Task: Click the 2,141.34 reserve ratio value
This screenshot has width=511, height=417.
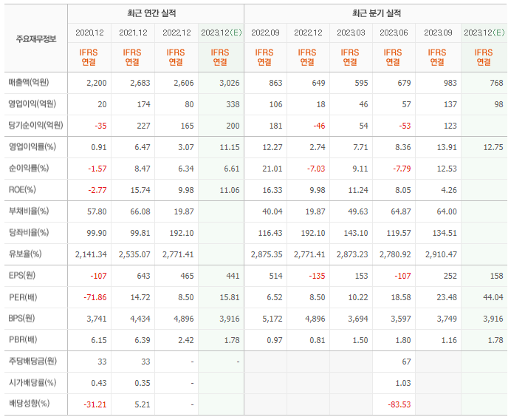Action: pos(91,254)
